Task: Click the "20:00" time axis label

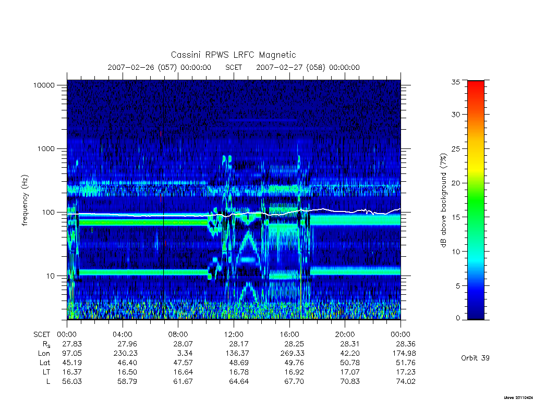Action: coord(345,335)
